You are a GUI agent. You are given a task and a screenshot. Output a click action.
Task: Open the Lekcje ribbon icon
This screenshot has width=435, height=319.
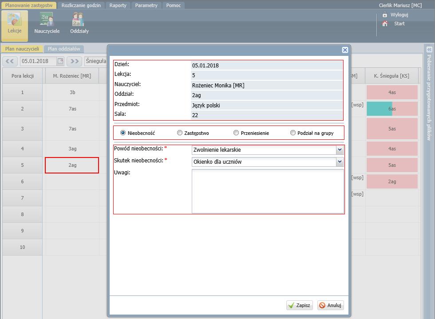coord(14,26)
